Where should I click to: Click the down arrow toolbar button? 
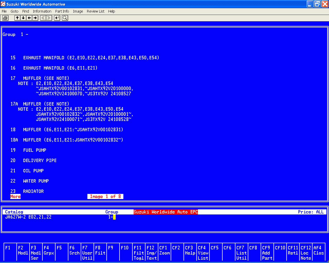[23, 18]
